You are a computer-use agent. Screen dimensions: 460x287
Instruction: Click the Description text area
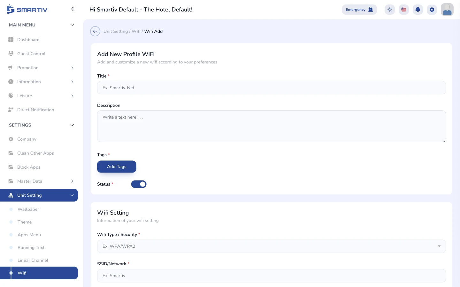pyautogui.click(x=272, y=126)
